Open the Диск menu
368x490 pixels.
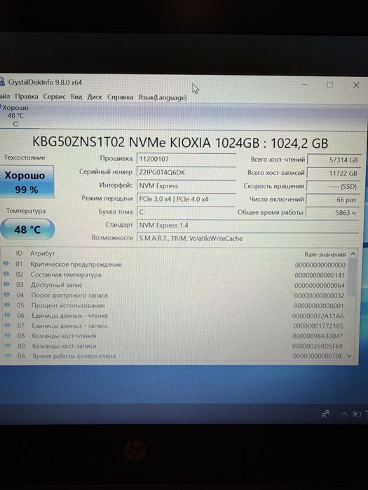point(95,97)
